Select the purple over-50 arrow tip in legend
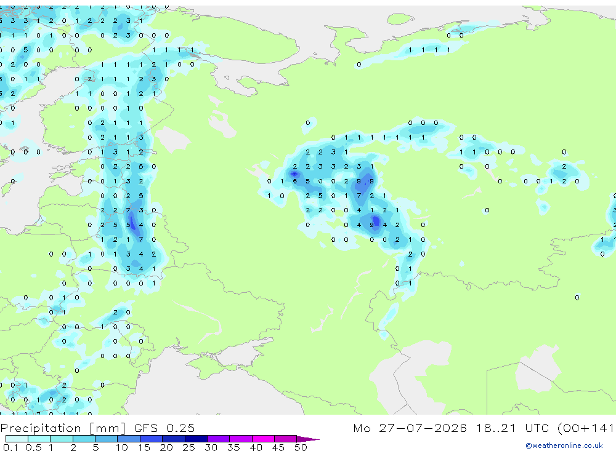616x451 pixels. tap(308, 439)
